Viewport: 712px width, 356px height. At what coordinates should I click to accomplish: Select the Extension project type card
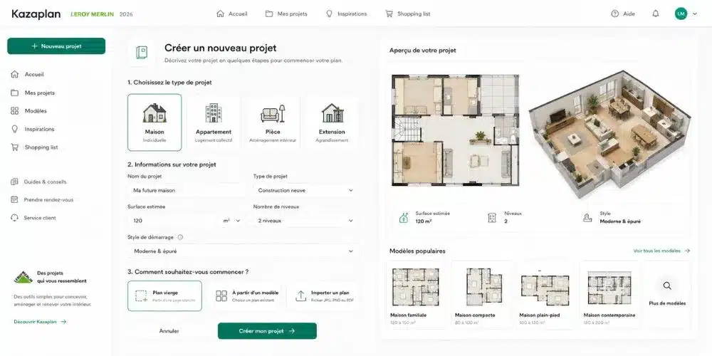[x=332, y=122]
